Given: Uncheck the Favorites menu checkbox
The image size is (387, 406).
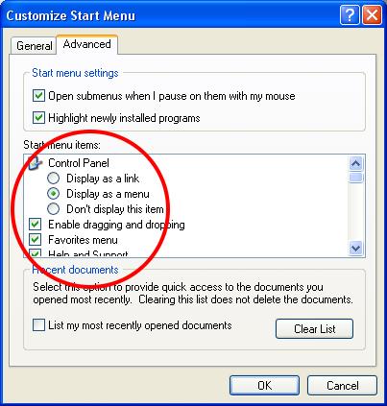Looking at the screenshot, I should point(35,240).
